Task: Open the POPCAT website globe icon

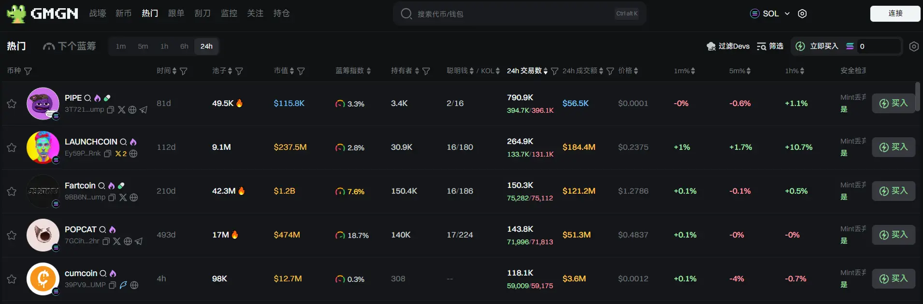Action: click(x=128, y=241)
